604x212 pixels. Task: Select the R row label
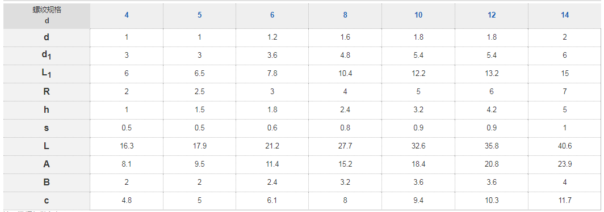click(47, 92)
